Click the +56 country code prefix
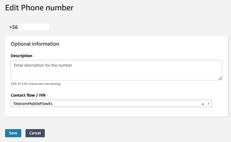This screenshot has height=142, width=231. coord(13,27)
